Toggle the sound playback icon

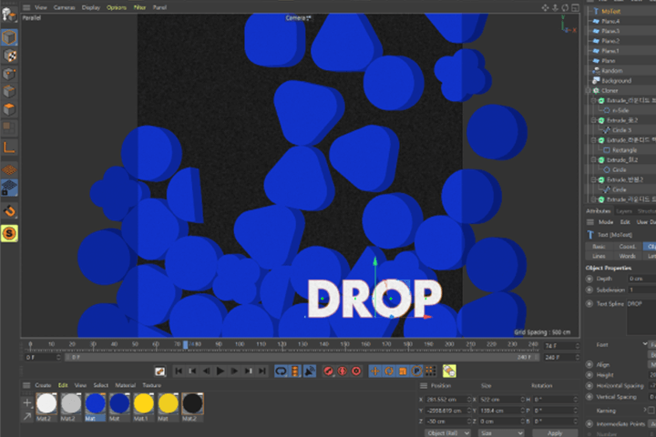coord(310,371)
